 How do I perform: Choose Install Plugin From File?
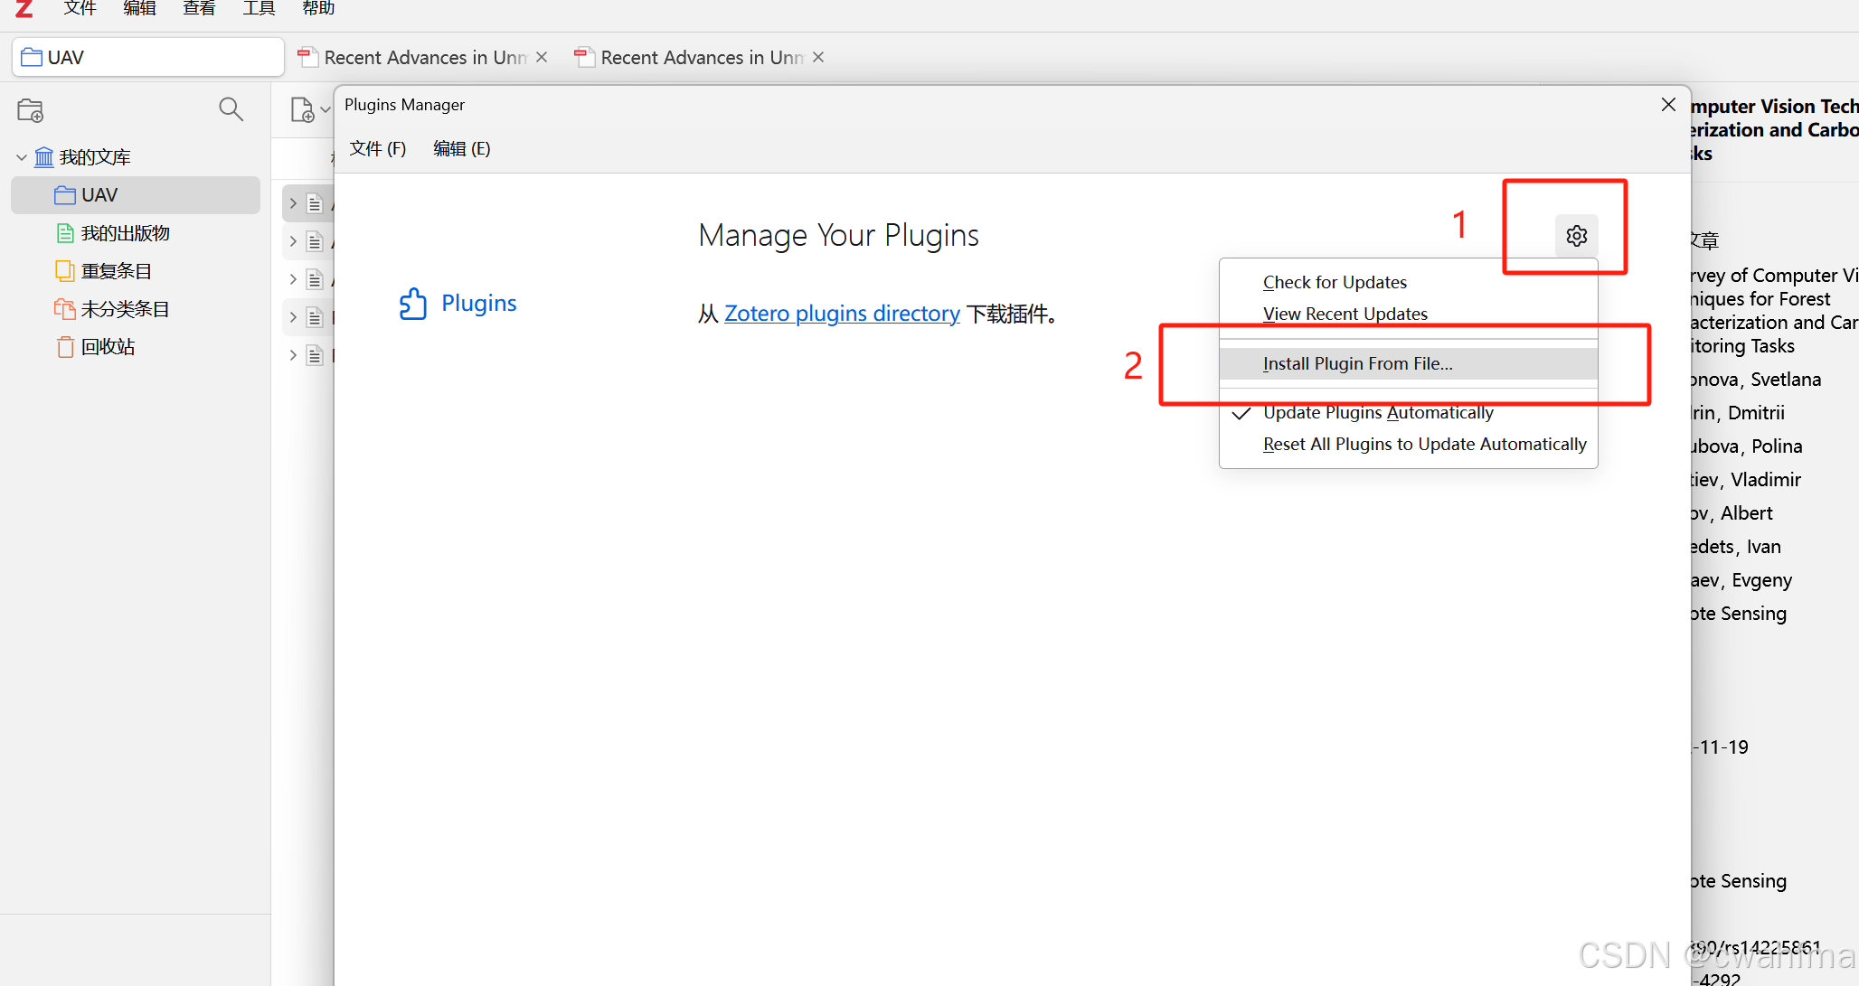pos(1357,363)
